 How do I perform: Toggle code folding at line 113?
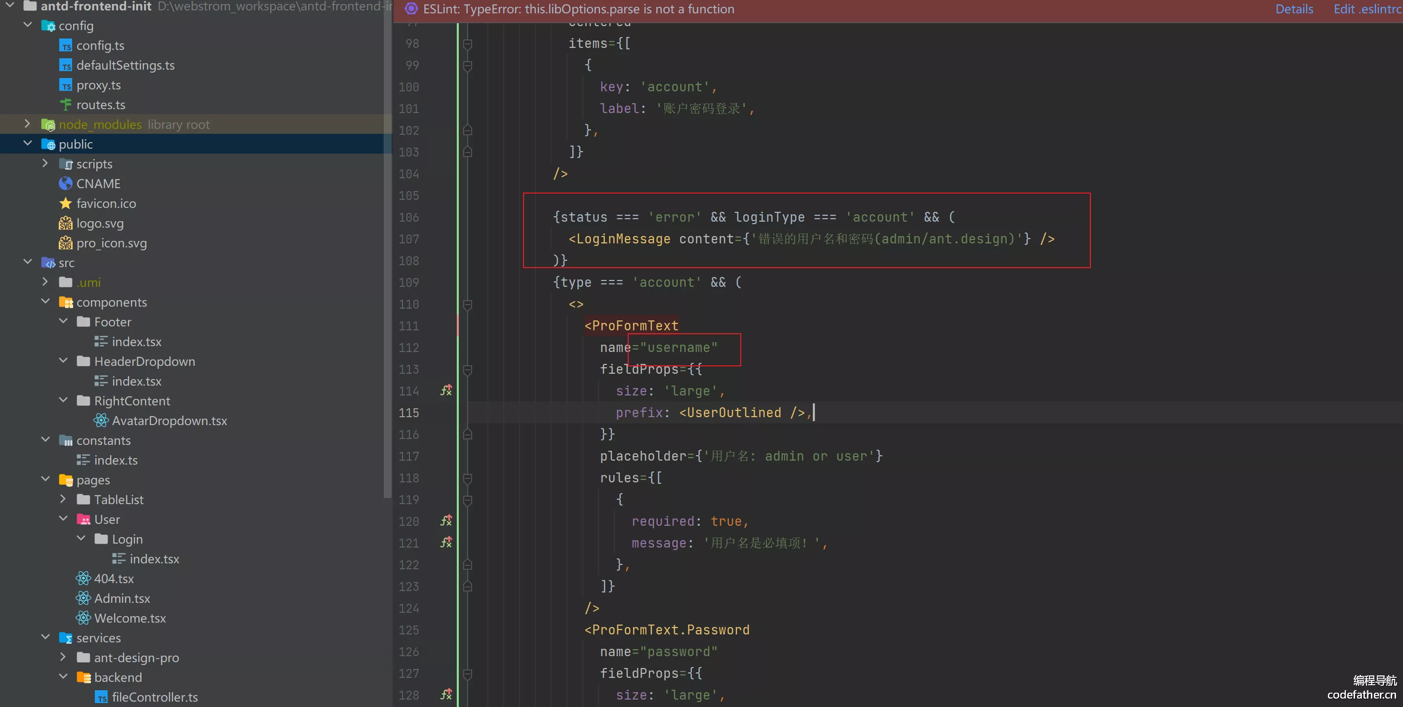(x=467, y=370)
